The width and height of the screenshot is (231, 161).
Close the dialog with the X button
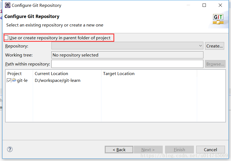[220, 5]
